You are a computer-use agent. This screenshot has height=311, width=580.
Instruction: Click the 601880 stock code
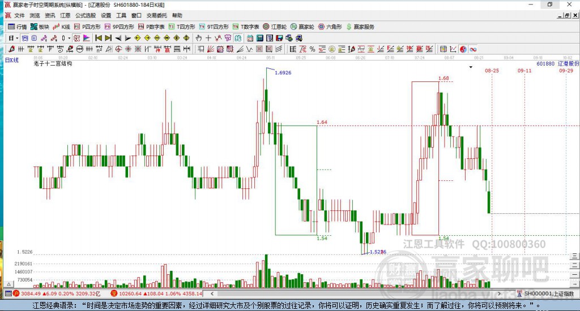(x=545, y=63)
